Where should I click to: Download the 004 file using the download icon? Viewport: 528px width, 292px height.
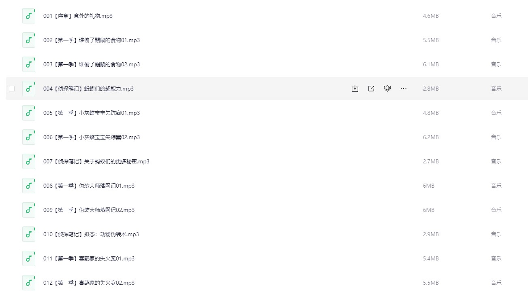(x=355, y=89)
